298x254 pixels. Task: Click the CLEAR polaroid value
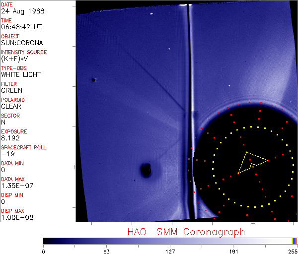pos(12,106)
